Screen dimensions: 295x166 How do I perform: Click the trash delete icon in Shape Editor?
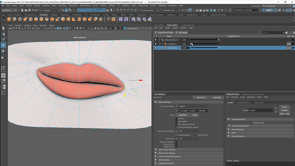293,32
